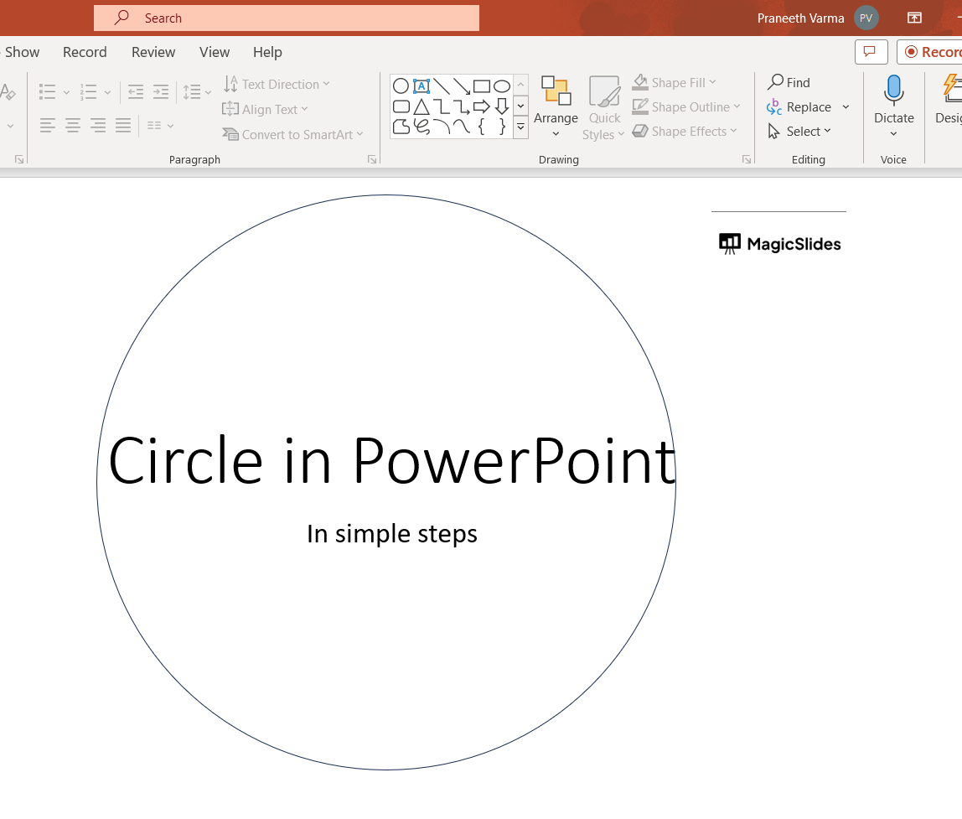Pick the left brace shape
Viewport: 962px width, 819px height.
click(481, 127)
